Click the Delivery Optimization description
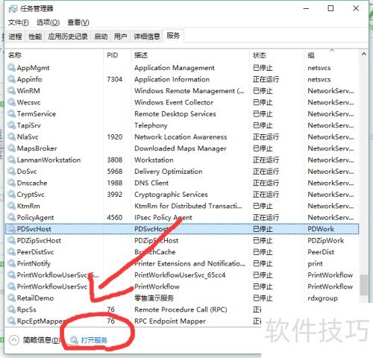 pos(169,172)
